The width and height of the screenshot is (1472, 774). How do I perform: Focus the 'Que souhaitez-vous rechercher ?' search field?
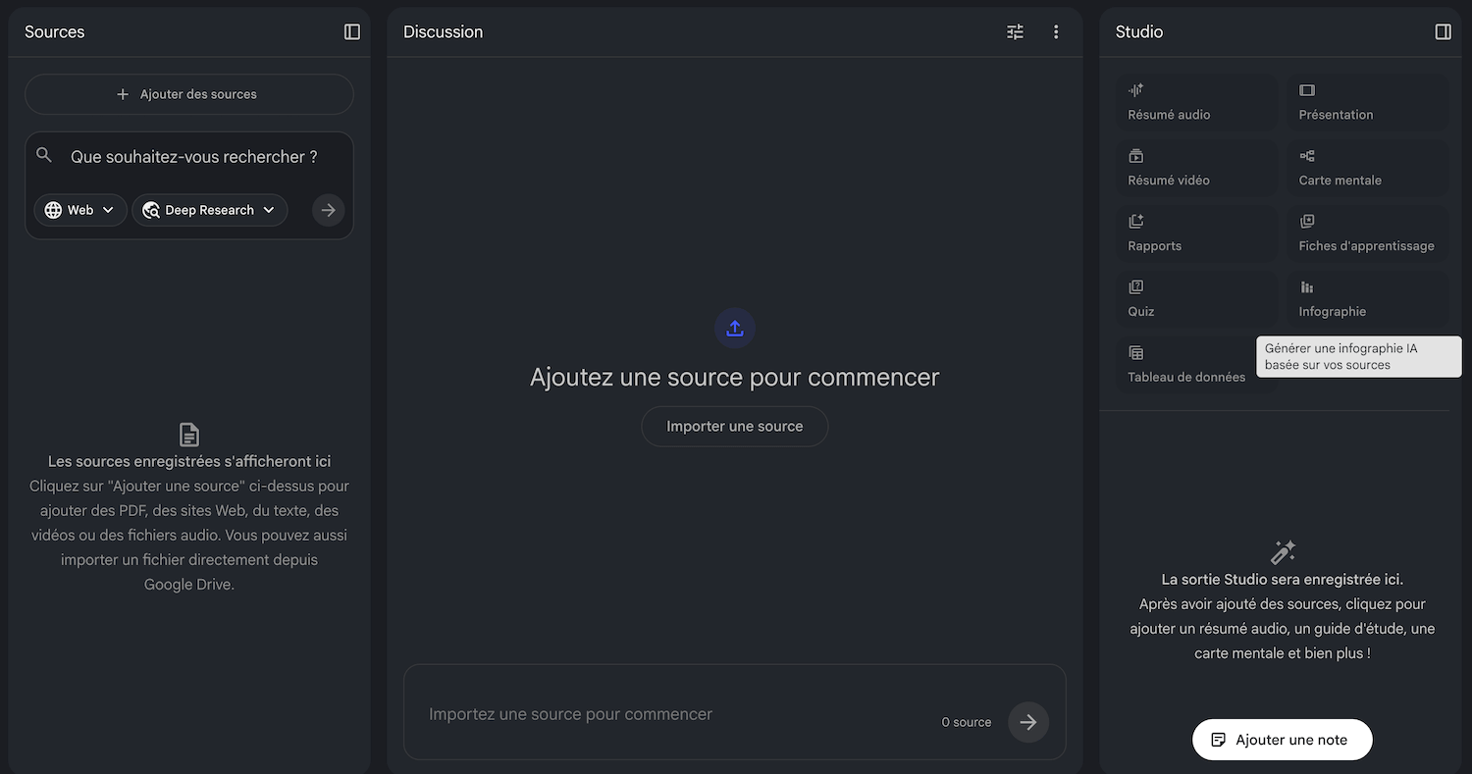(194, 157)
